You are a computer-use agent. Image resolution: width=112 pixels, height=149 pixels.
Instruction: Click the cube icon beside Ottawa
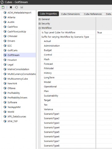pos(5,88)
